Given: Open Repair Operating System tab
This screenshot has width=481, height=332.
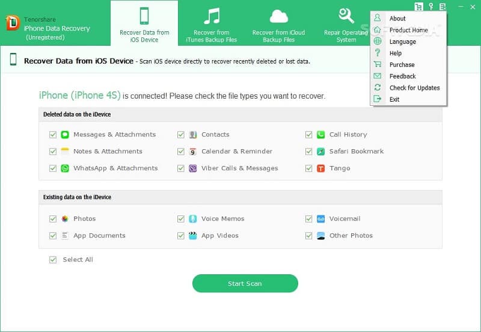Looking at the screenshot, I should point(346,23).
